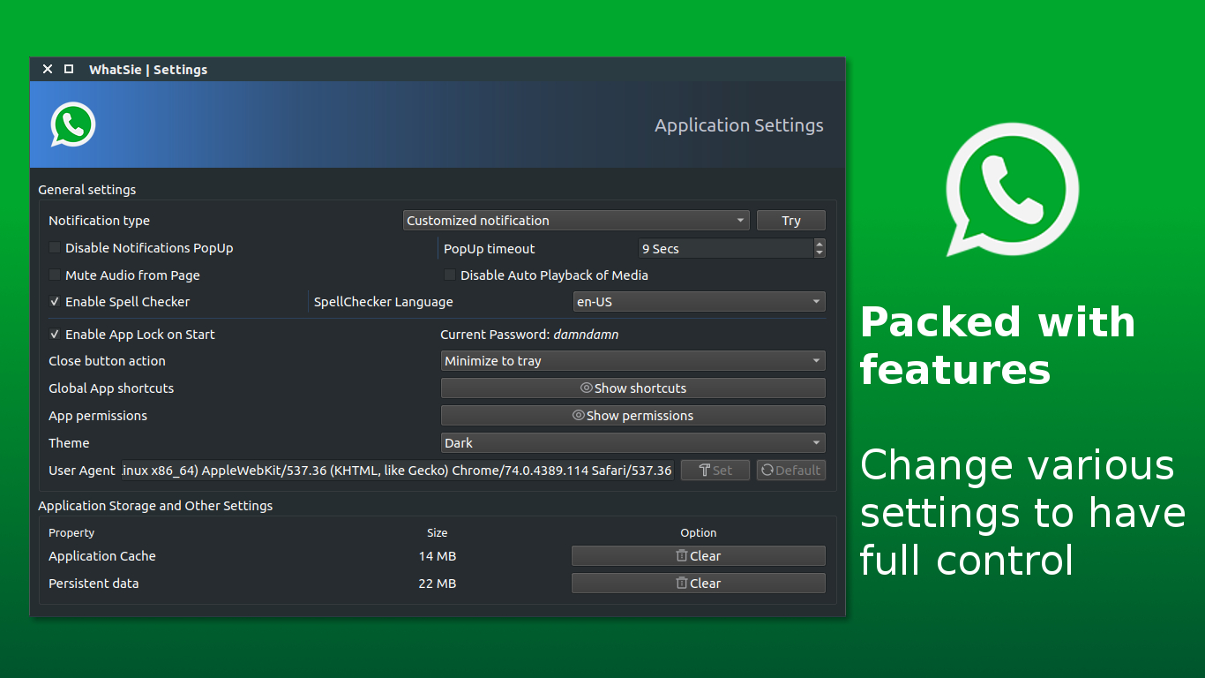Click the Close button action label

pos(107,361)
